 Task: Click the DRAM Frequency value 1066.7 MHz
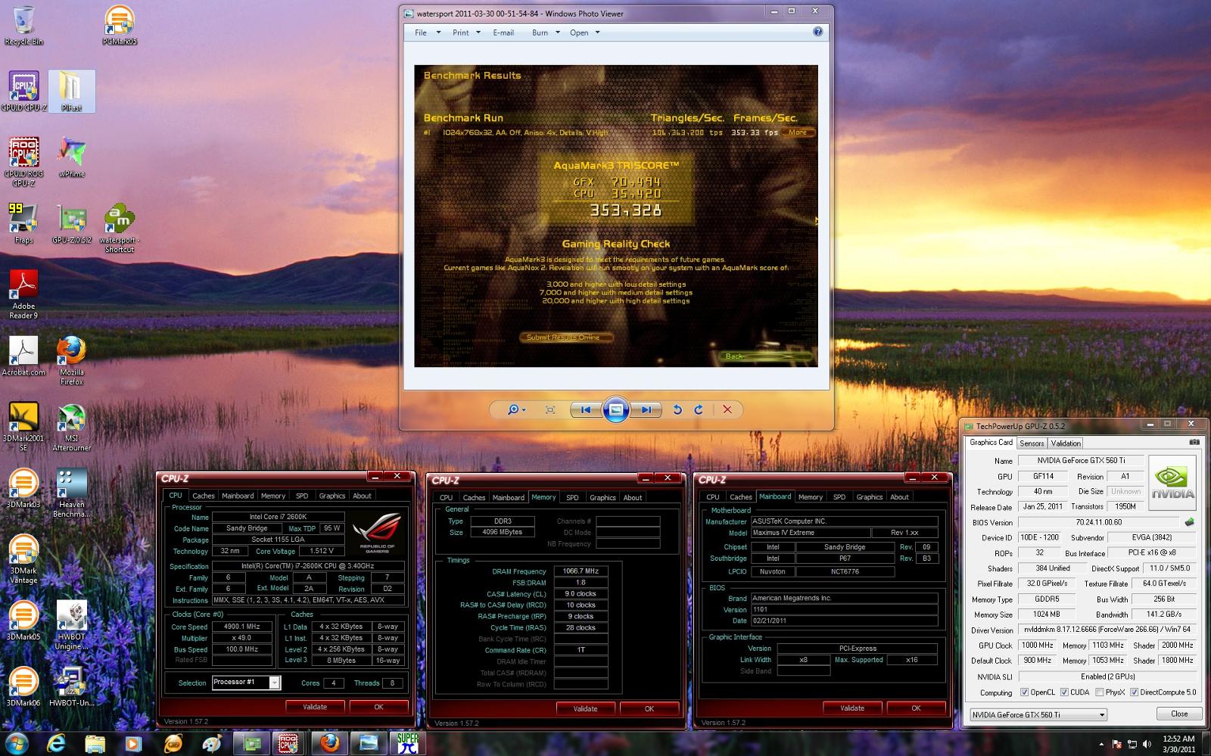[581, 571]
